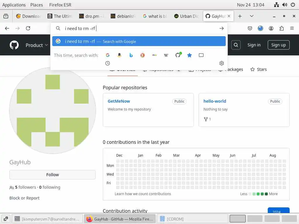Open the network system tray icon
The image size is (299, 224).
[x=276, y=5]
